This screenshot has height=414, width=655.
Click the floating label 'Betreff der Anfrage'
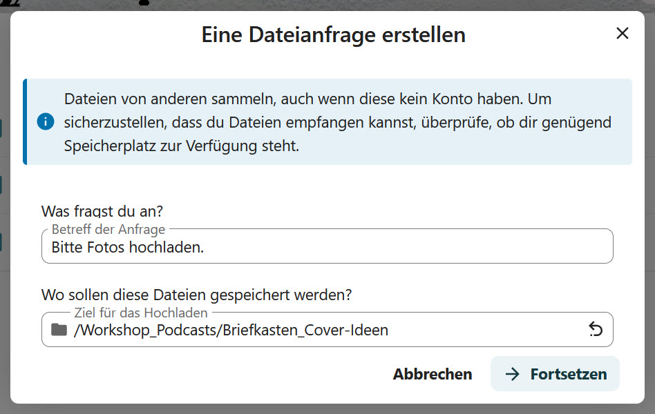[108, 230]
